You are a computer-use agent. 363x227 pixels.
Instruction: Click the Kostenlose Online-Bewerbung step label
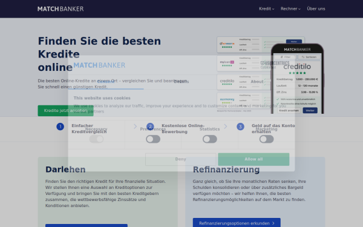(183, 128)
